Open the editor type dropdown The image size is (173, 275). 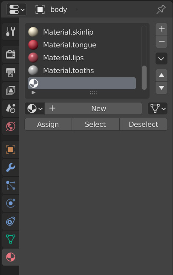(17, 9)
